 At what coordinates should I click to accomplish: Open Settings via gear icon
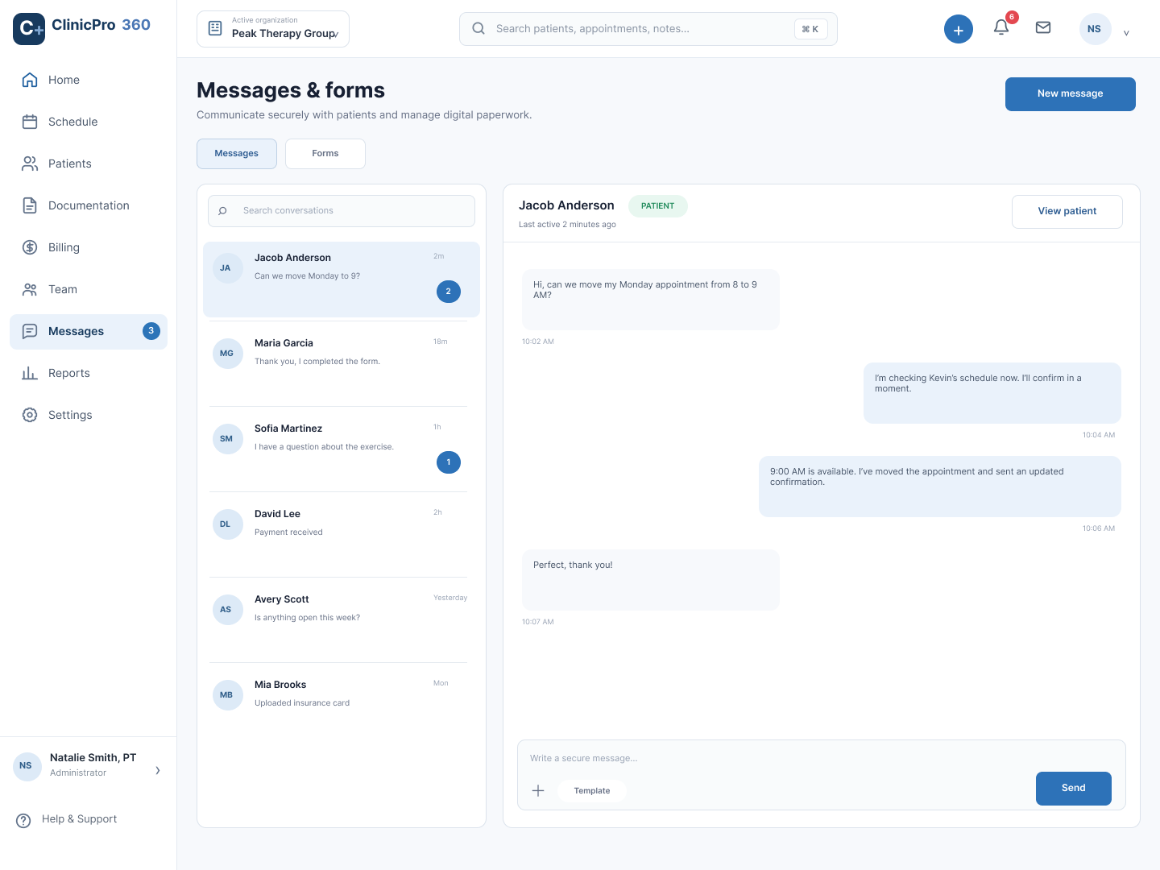click(x=30, y=415)
